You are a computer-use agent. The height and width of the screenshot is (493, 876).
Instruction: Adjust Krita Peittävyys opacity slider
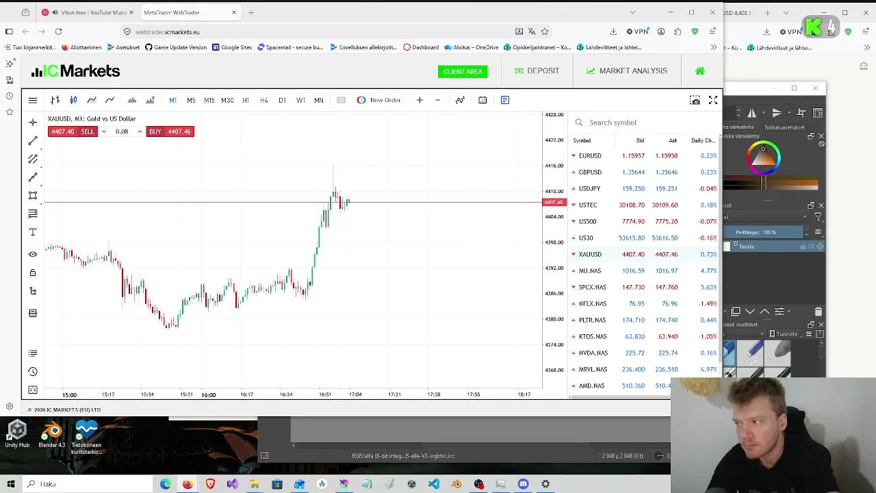click(763, 232)
